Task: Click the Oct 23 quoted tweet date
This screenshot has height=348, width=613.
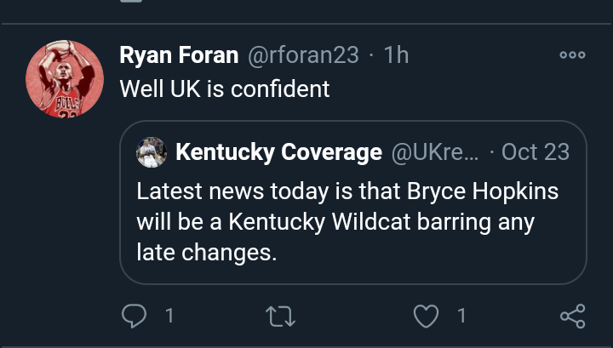Action: coord(535,152)
